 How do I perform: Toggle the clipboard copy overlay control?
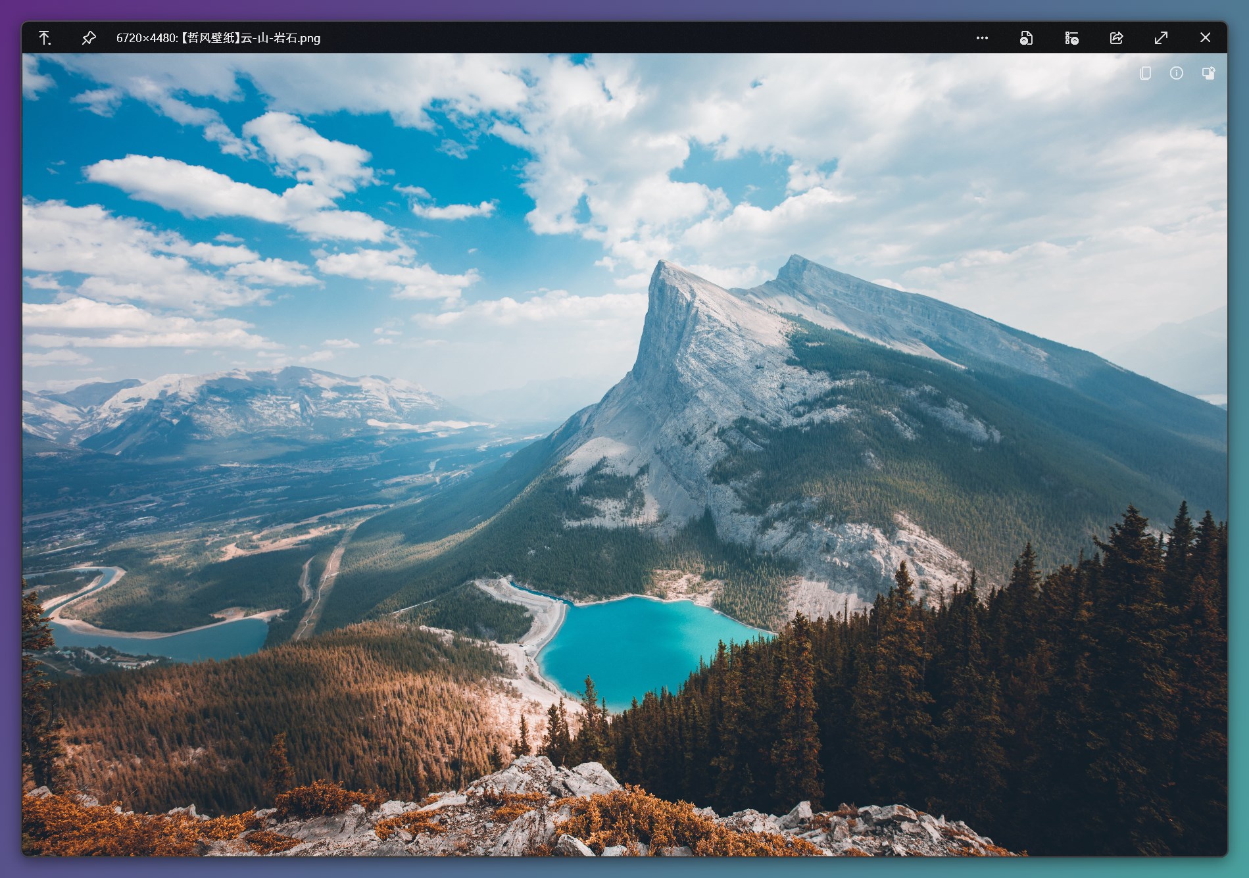(x=1144, y=74)
